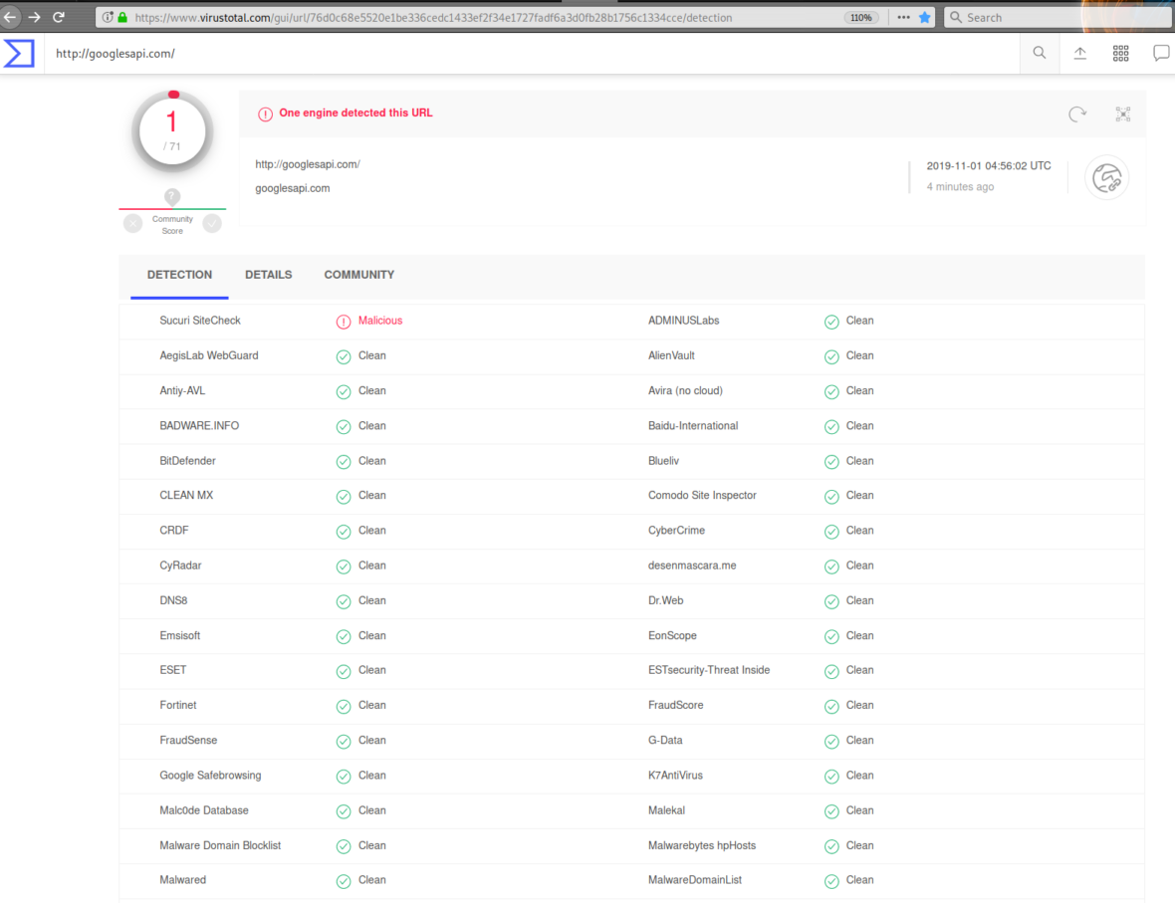Switch to the COMMUNITY tab
This screenshot has height=903, width=1175.
[358, 275]
